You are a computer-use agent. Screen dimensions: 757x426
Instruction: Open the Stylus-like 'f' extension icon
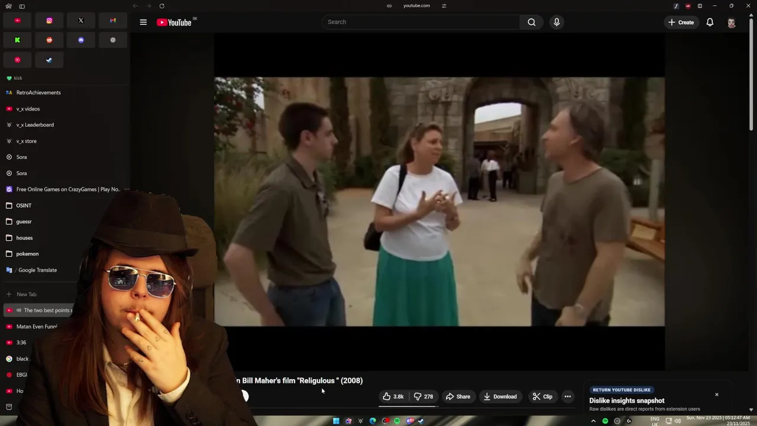[676, 6]
